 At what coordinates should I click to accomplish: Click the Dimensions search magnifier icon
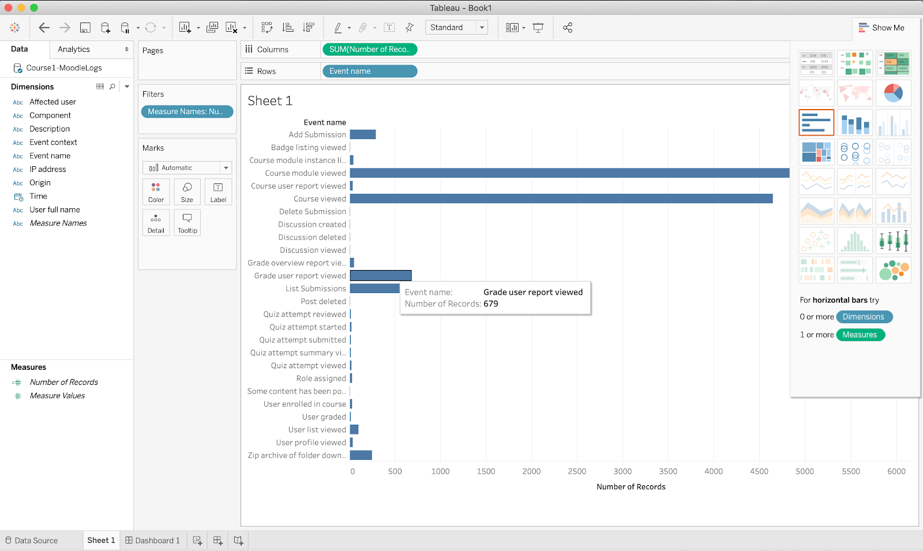(112, 87)
